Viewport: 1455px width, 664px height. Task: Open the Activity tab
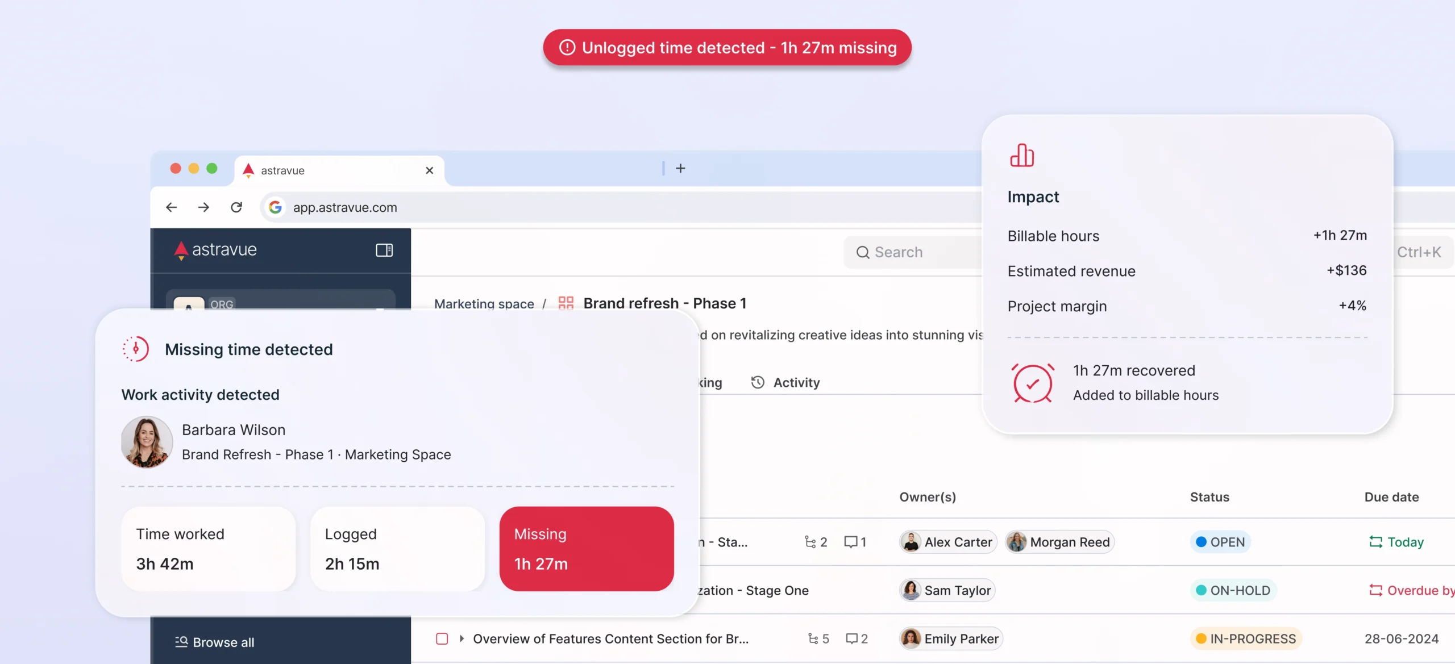(x=785, y=382)
